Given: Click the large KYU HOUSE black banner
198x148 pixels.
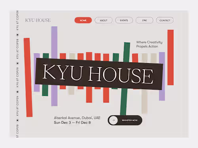Looking at the screenshot, I should [x=99, y=74].
